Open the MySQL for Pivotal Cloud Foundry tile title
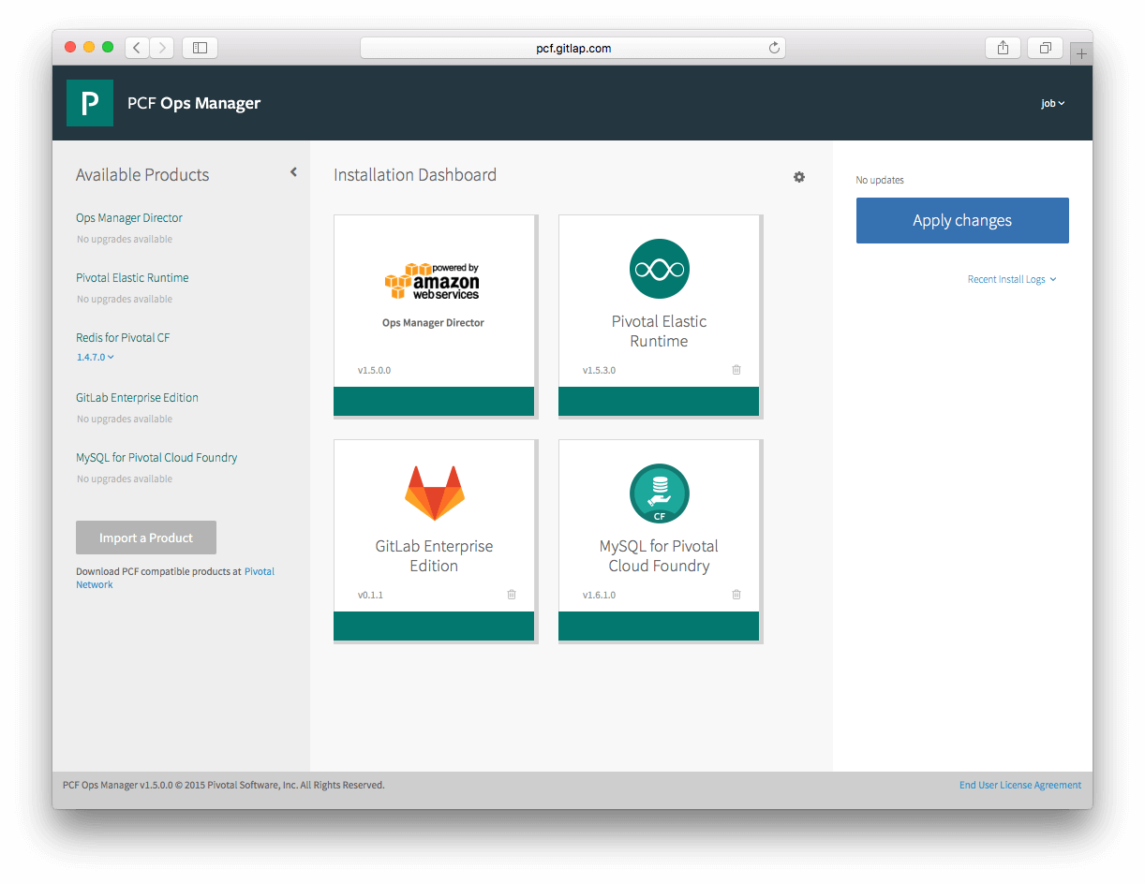 click(660, 556)
